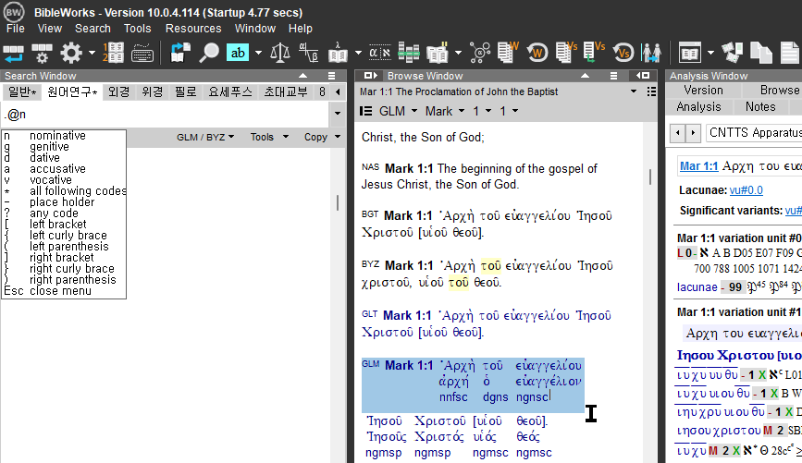Open the lambda lexicon book icon
Viewport: 802px width, 463px height.
338,53
